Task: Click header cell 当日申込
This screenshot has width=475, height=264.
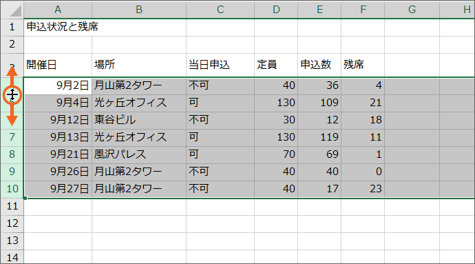Action: [220, 65]
